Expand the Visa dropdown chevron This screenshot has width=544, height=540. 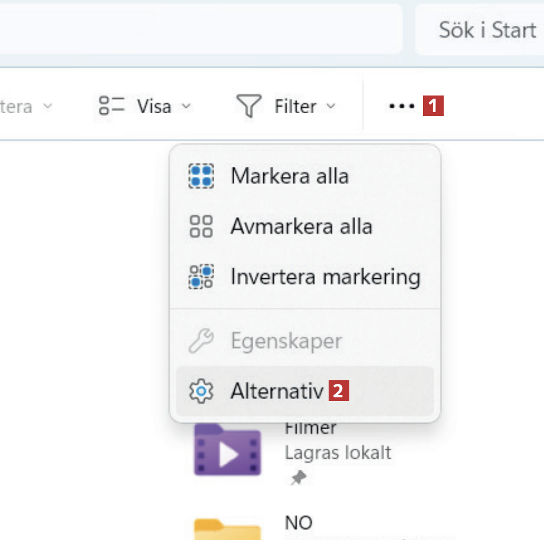pyautogui.click(x=186, y=107)
